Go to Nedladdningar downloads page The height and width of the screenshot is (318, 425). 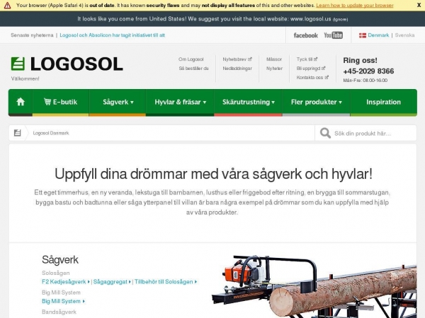pos(237,69)
